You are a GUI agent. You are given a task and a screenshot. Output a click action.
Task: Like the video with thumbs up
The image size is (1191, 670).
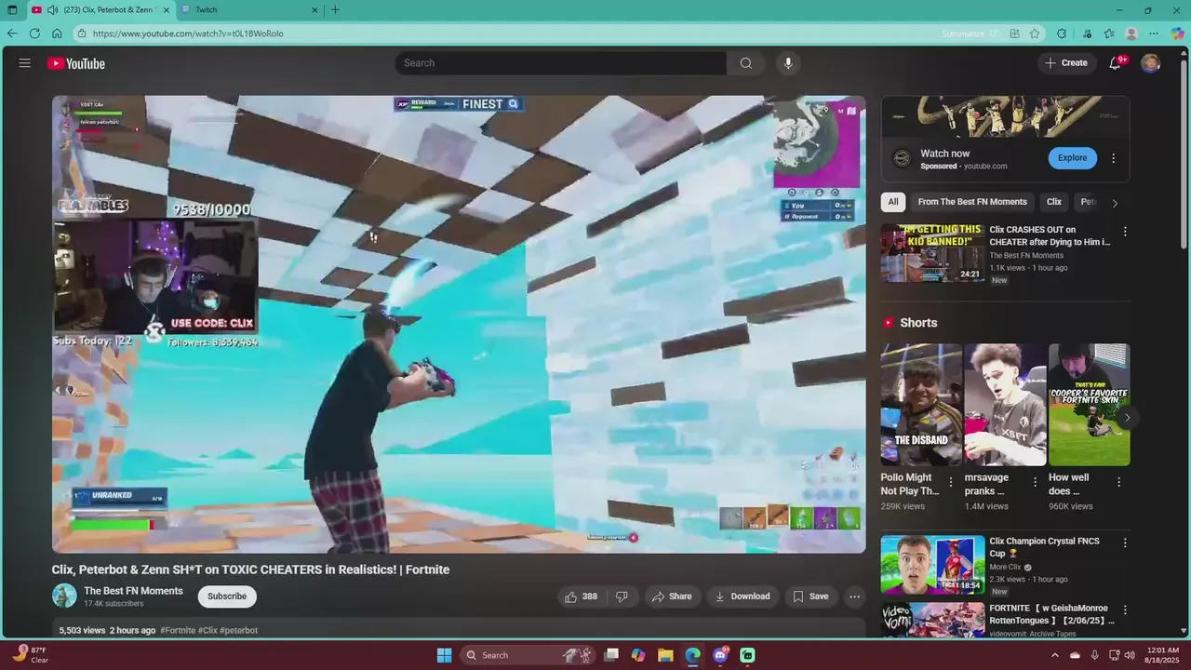[581, 596]
